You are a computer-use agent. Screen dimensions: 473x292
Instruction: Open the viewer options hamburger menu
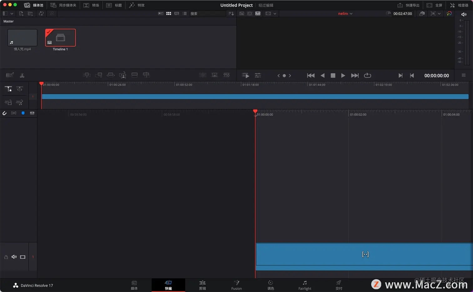(464, 76)
